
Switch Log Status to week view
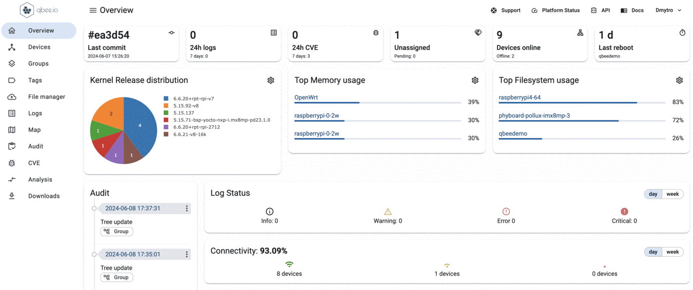(672, 193)
